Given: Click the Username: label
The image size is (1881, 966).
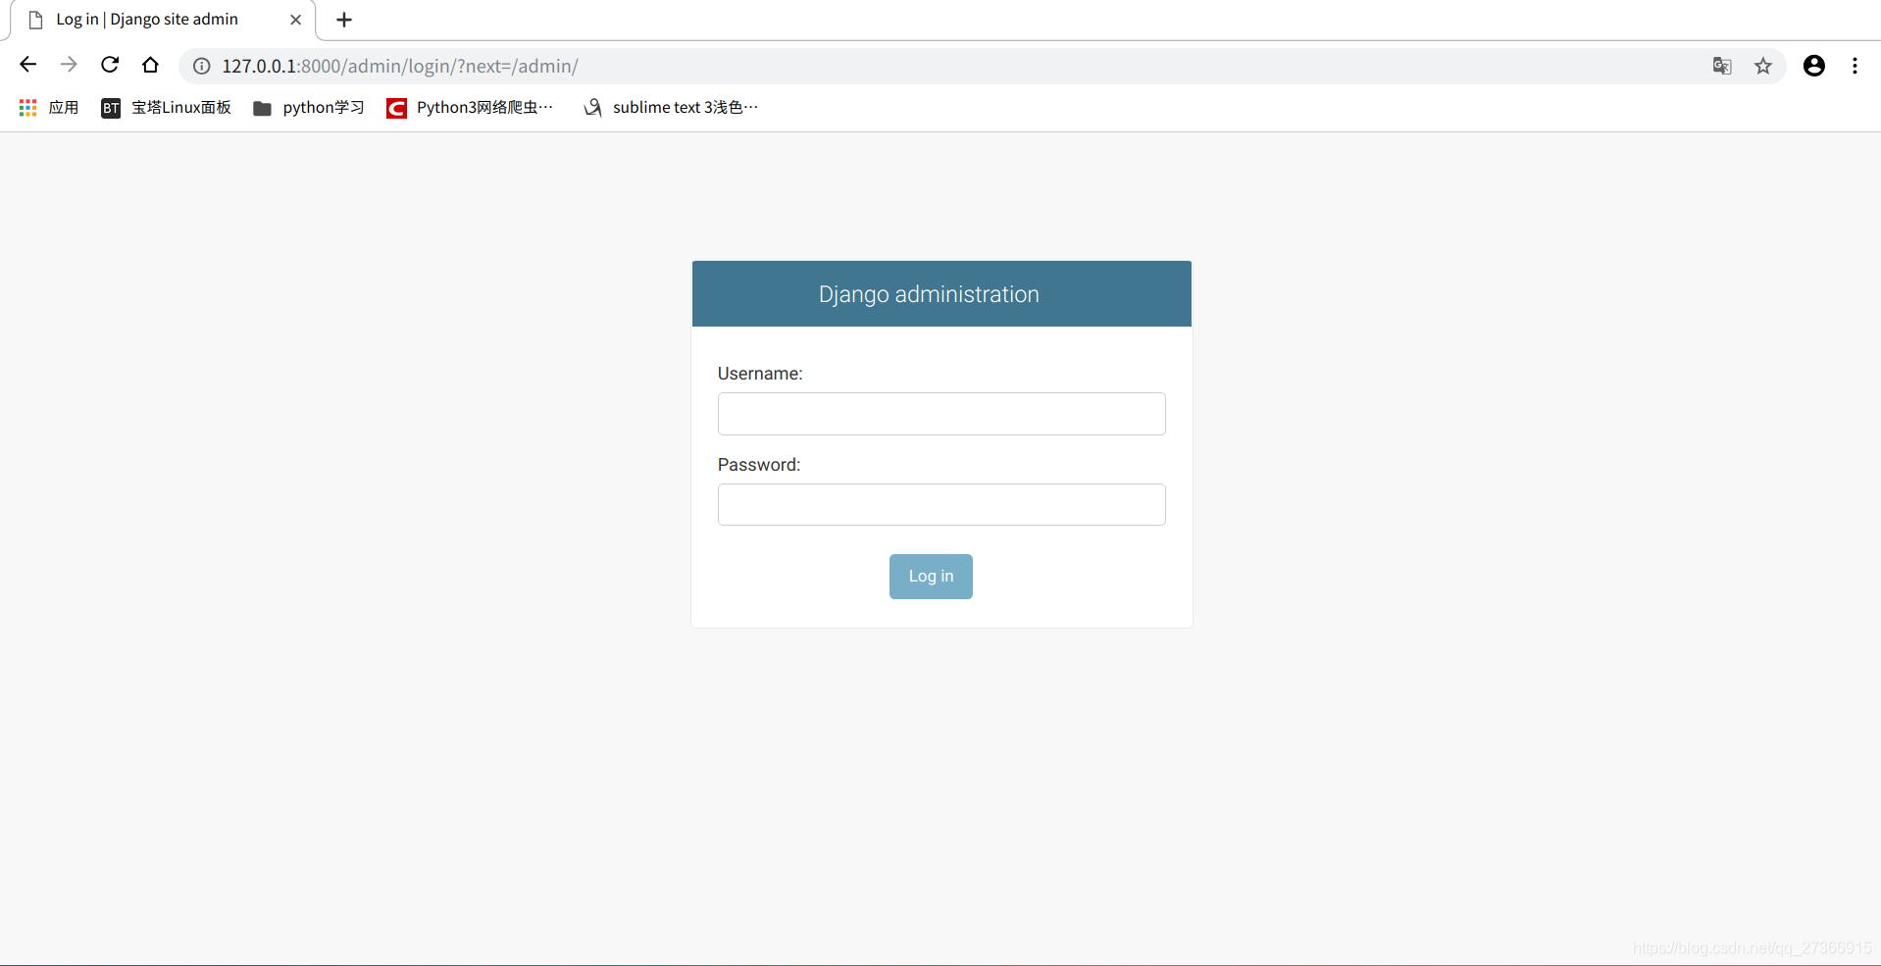Looking at the screenshot, I should (x=760, y=374).
